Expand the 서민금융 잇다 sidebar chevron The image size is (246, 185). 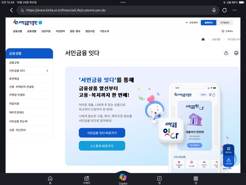click(x=47, y=70)
